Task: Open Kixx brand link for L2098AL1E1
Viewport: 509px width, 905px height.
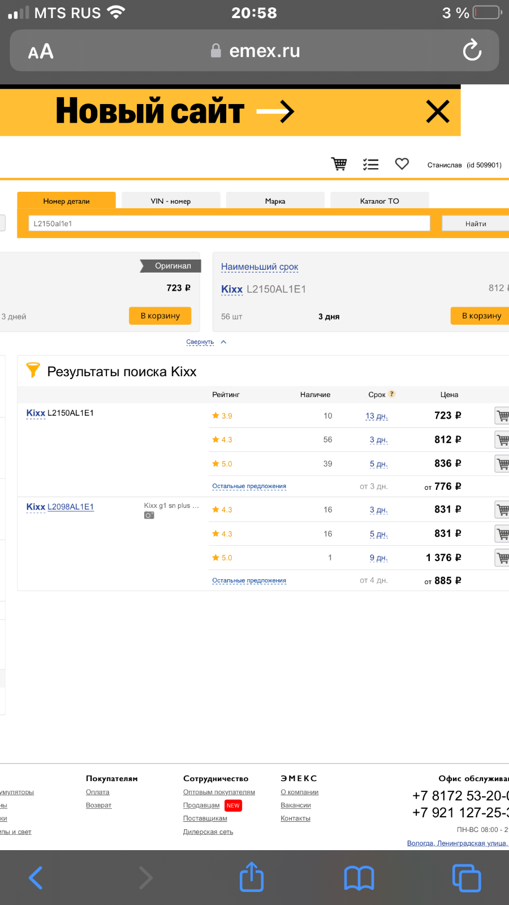Action: [x=36, y=507]
